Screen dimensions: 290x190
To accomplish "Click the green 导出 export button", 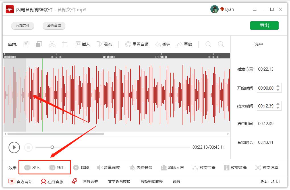I will pyautogui.click(x=264, y=26).
